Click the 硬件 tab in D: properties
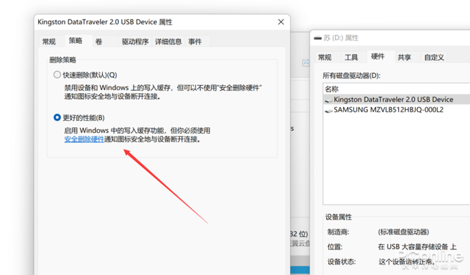Screen dimensions: 470x275 [x=377, y=56]
